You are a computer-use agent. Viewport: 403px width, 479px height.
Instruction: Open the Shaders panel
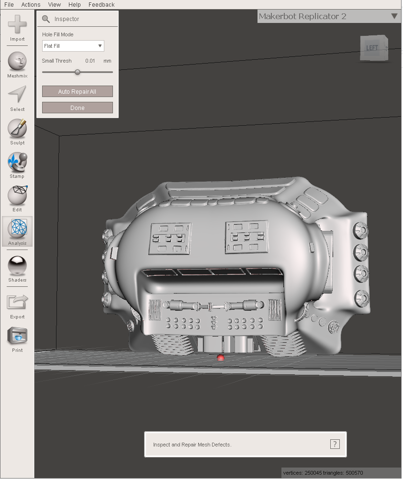click(x=17, y=269)
